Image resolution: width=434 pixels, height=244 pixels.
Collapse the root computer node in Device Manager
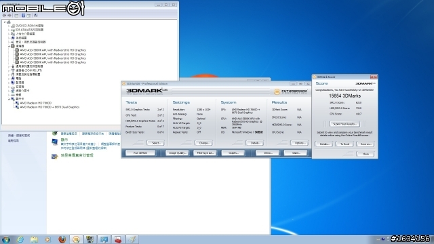[x=5, y=22]
